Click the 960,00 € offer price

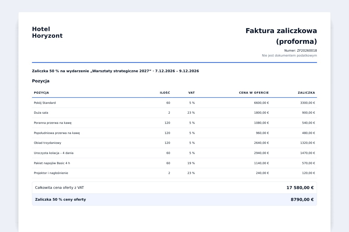pos(262,133)
